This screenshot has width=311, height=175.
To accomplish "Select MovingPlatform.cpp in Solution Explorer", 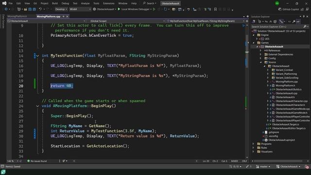I will 287,82.
